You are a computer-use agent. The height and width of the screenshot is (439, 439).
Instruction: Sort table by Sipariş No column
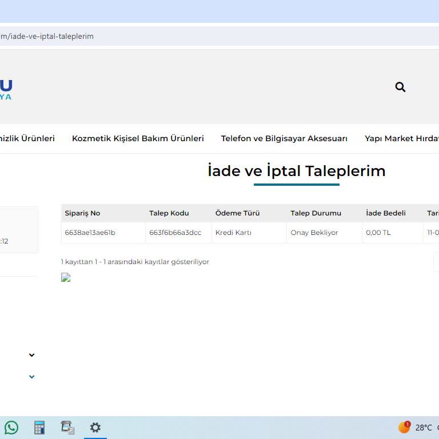[82, 213]
